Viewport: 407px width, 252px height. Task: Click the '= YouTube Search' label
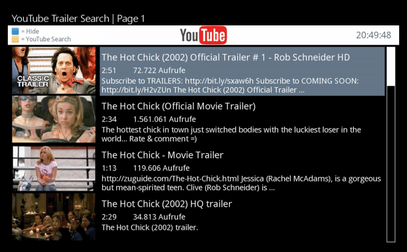(46, 39)
